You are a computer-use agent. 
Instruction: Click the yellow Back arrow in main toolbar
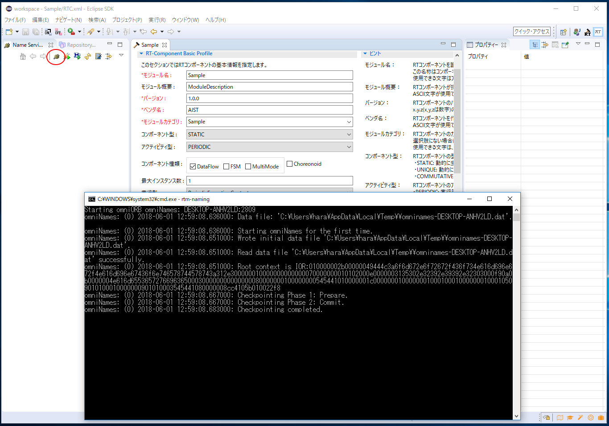153,32
